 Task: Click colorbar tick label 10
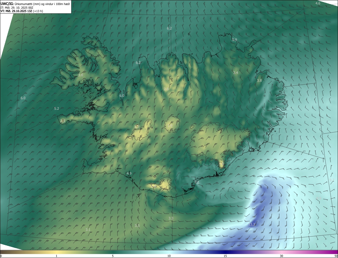pyautogui.click(x=169, y=256)
